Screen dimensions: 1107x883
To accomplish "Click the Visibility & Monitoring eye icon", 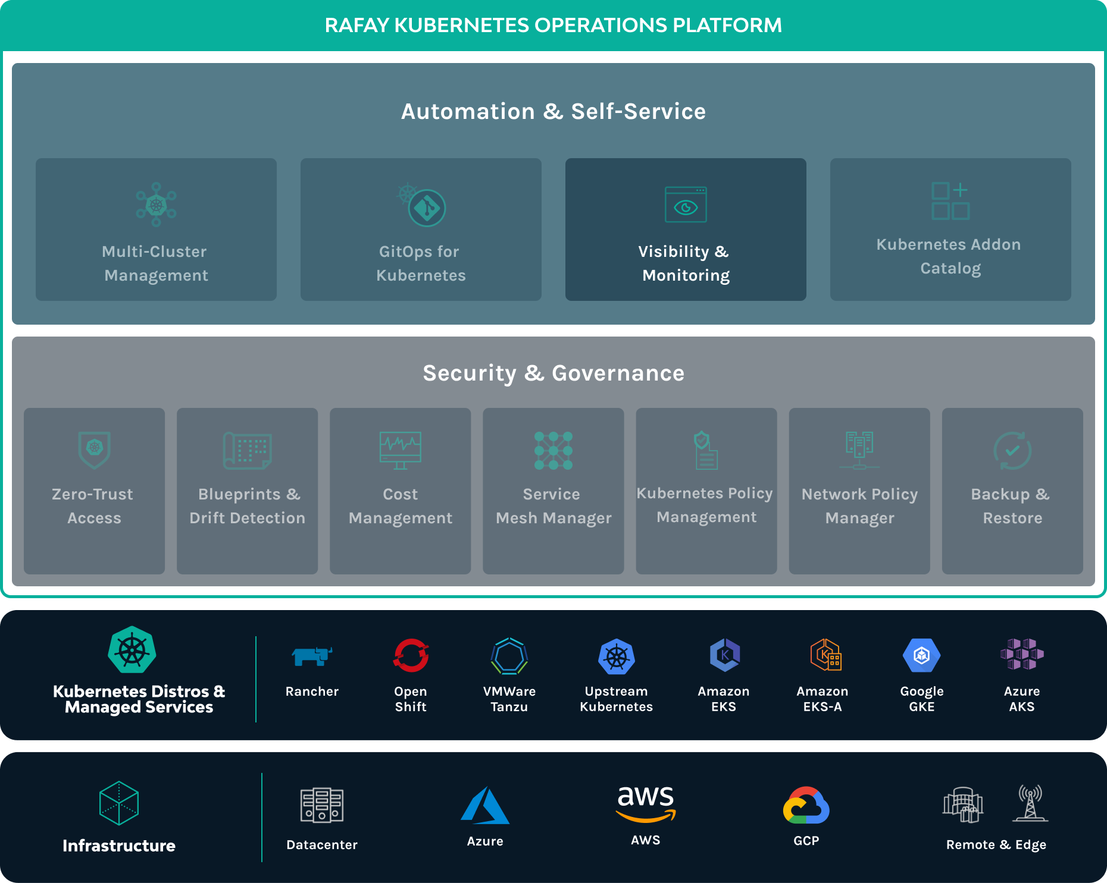I will 686,205.
